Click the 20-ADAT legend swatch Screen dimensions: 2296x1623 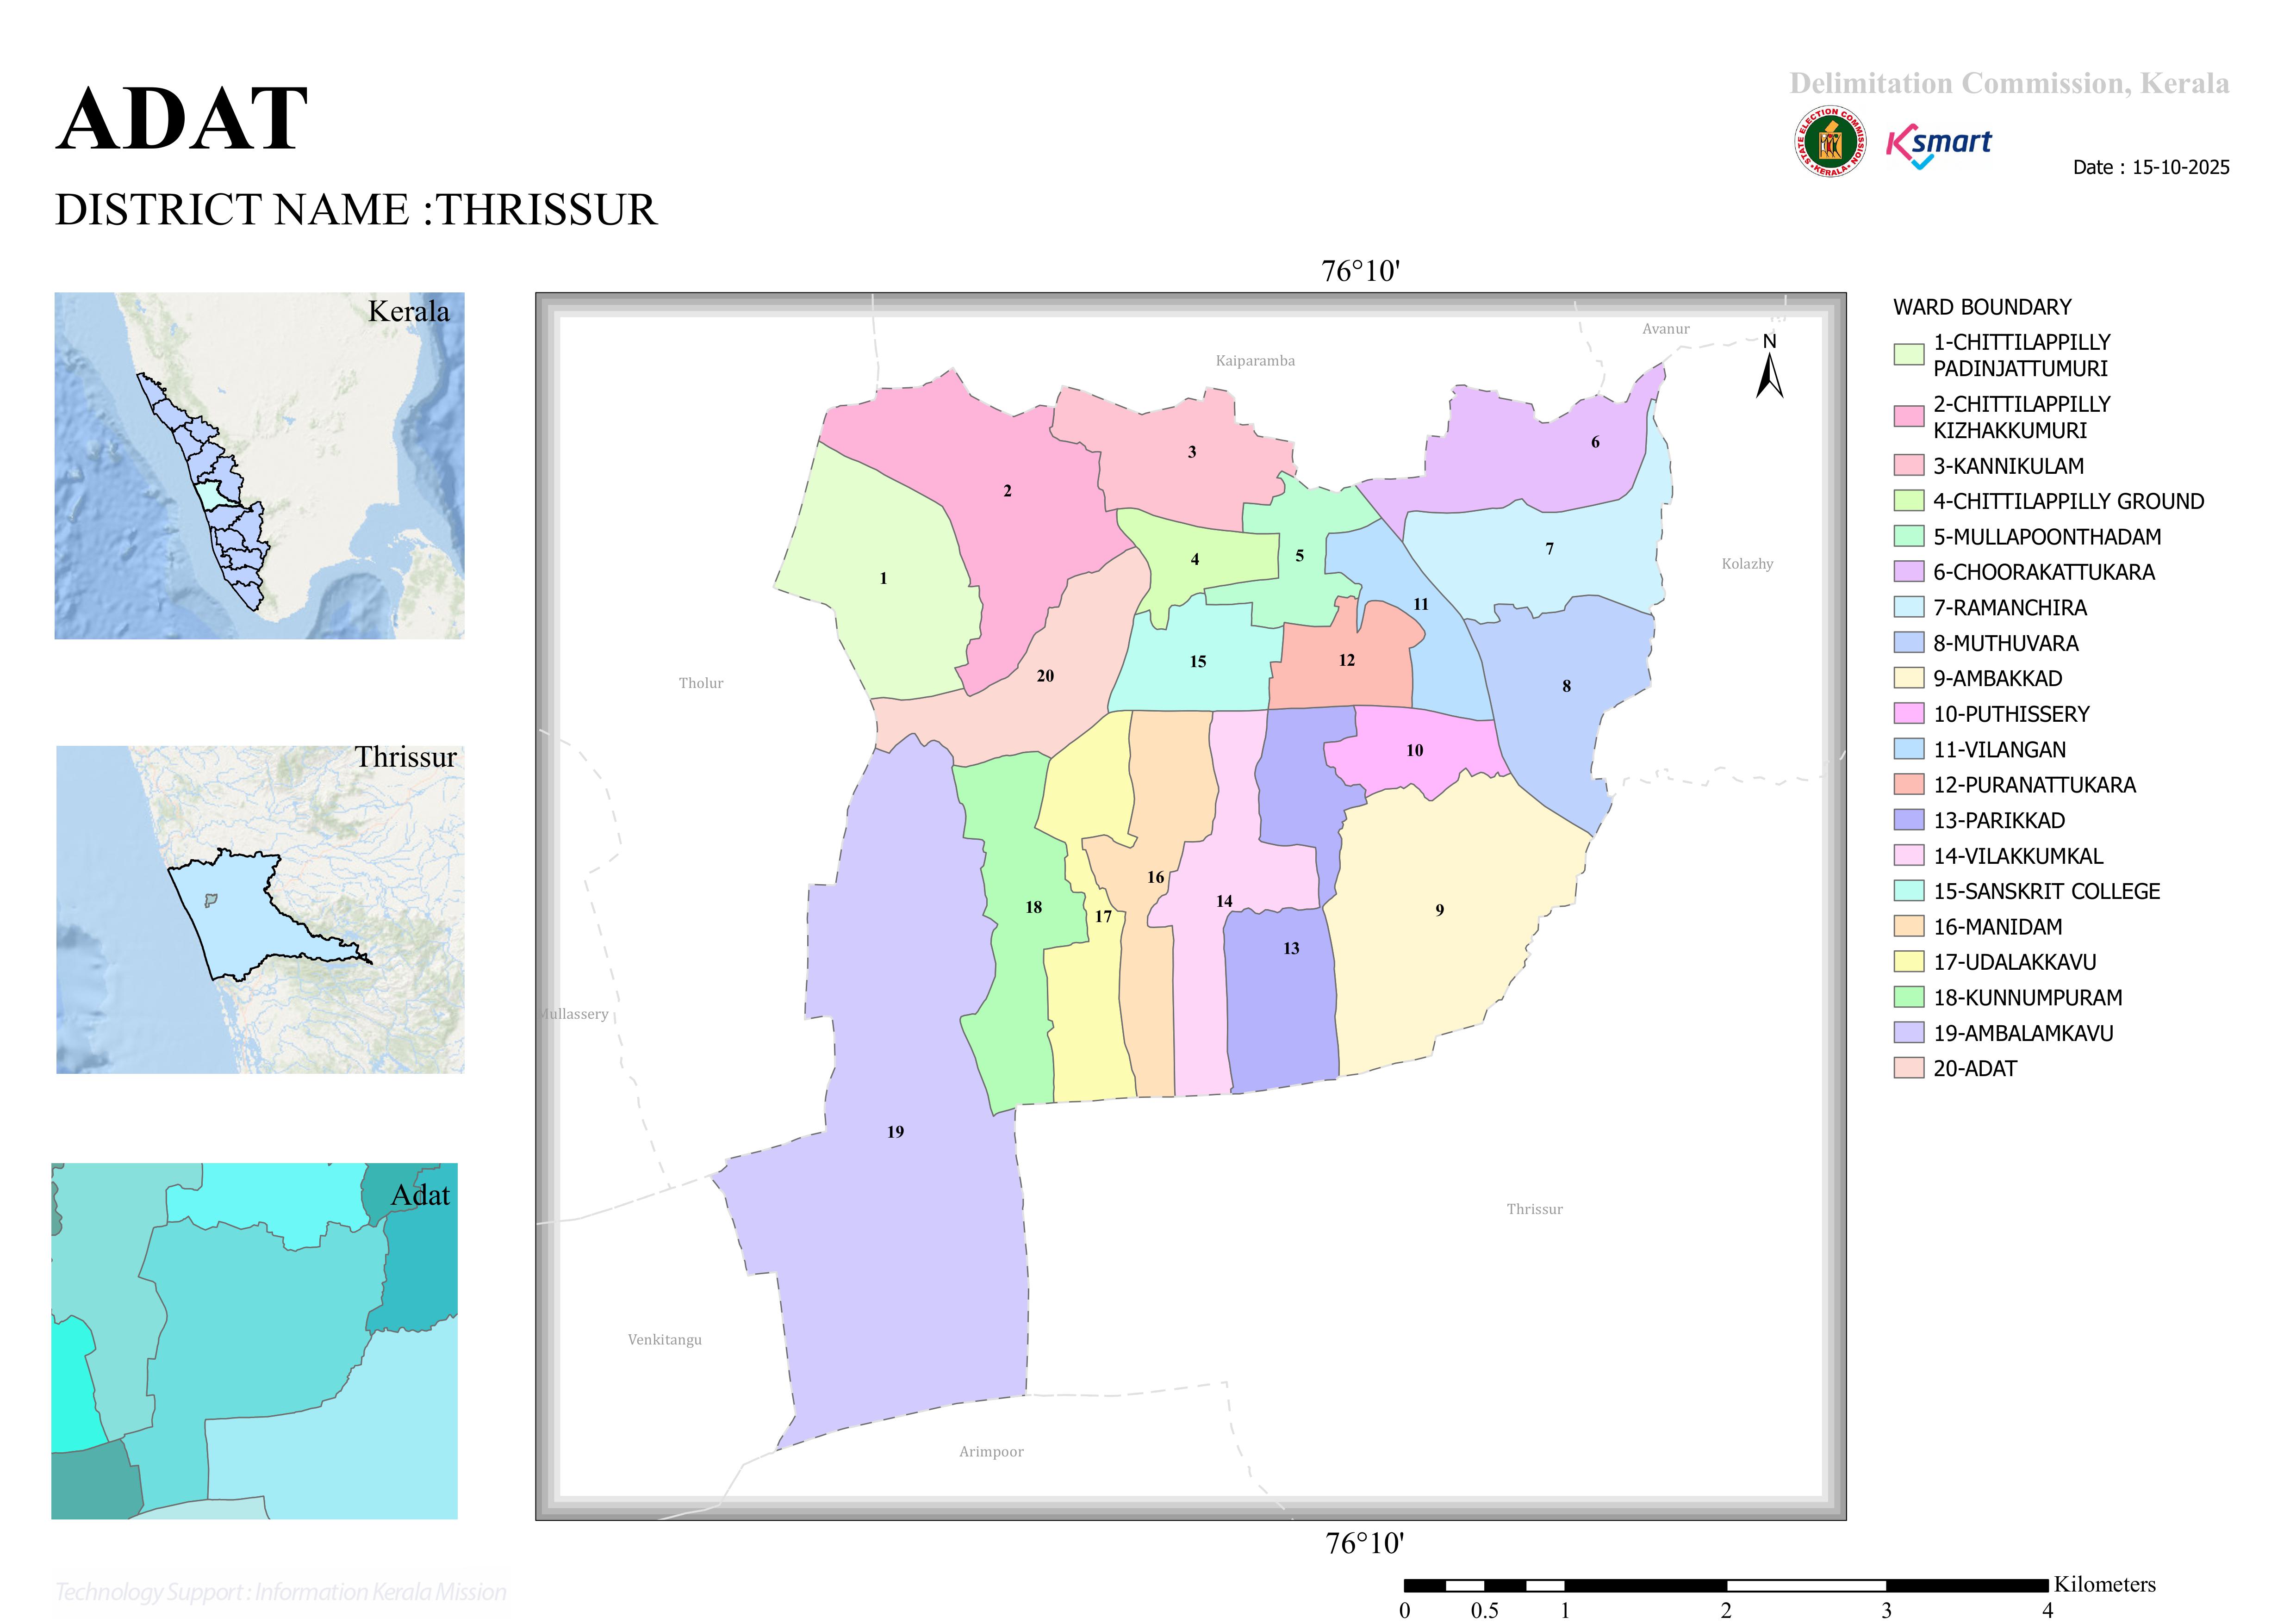(1909, 1068)
